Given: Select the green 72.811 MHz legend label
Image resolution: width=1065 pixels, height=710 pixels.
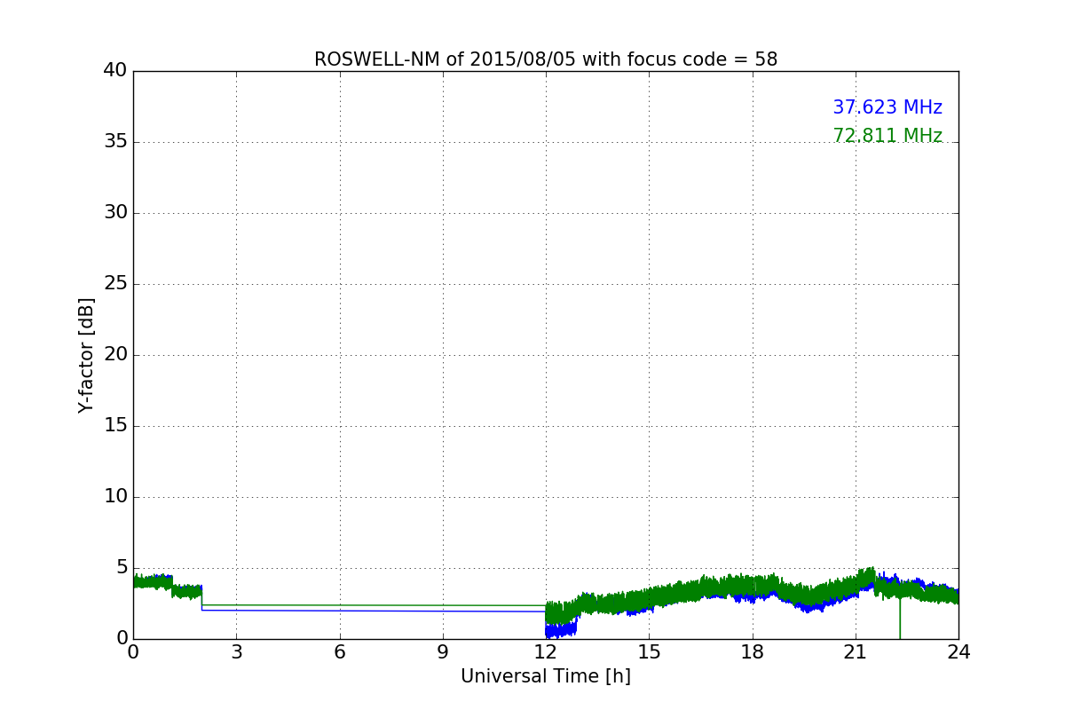Looking at the screenshot, I should pyautogui.click(x=887, y=136).
